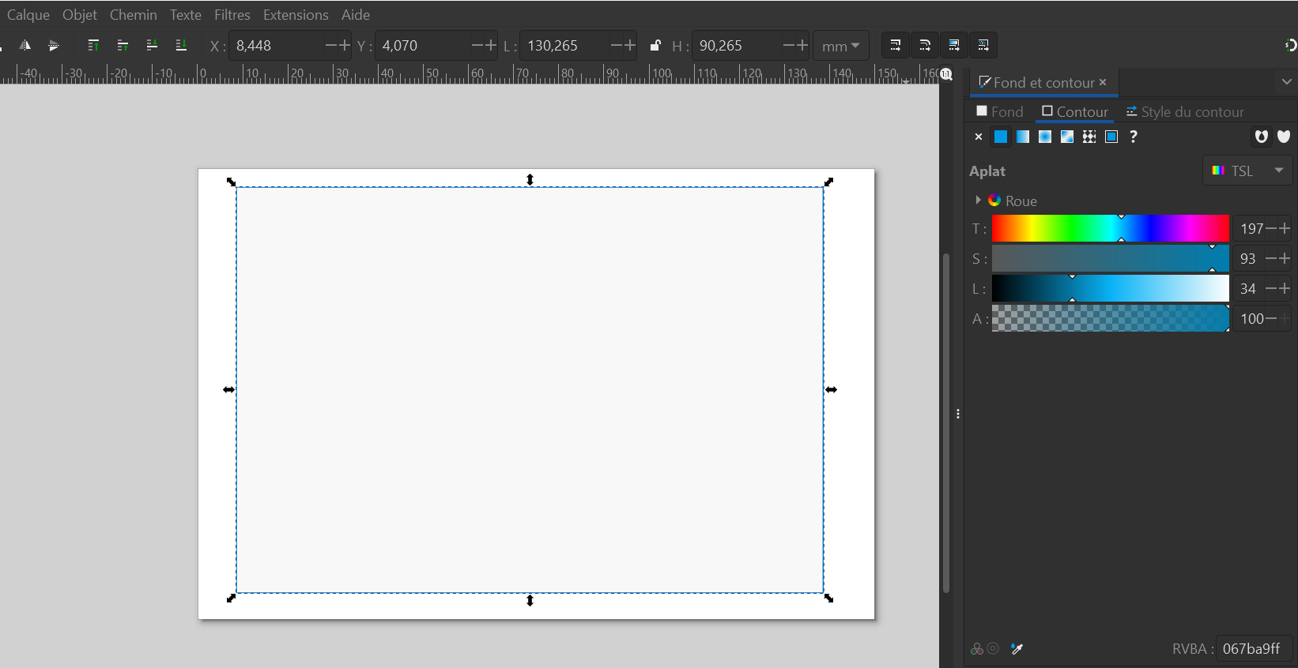
Task: Toggle move gradients with object
Action: pos(953,46)
